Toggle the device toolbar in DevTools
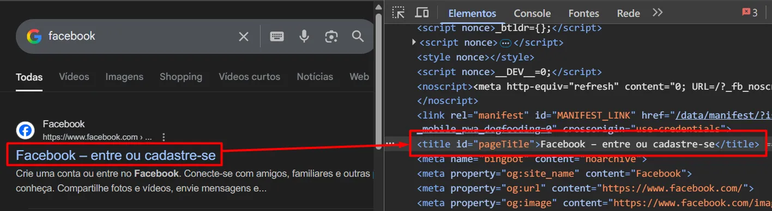The image size is (772, 211). click(x=421, y=13)
